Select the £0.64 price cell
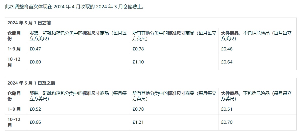 [227, 62]
